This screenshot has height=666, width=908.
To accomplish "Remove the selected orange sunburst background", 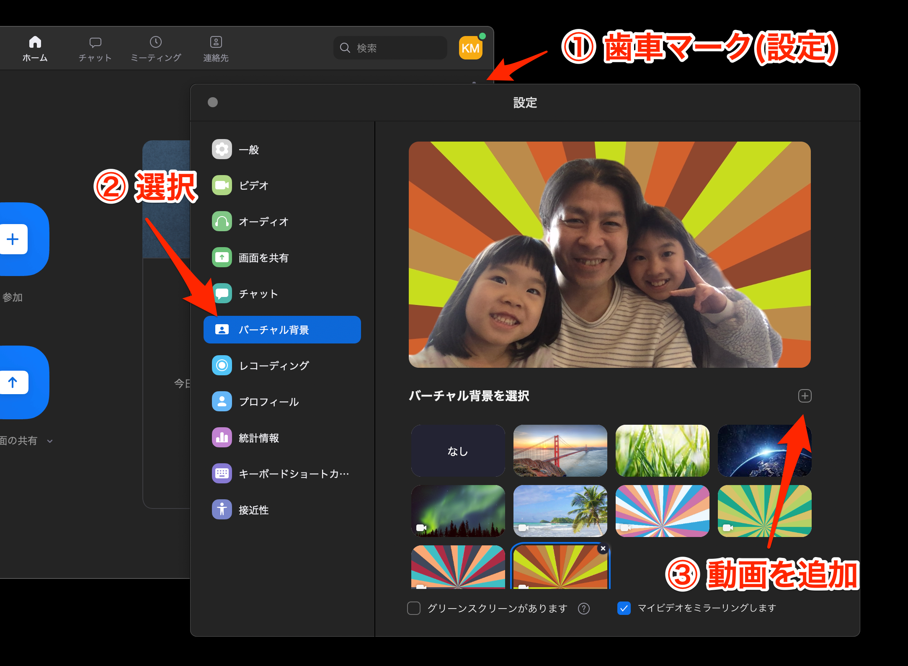I will click(x=603, y=548).
